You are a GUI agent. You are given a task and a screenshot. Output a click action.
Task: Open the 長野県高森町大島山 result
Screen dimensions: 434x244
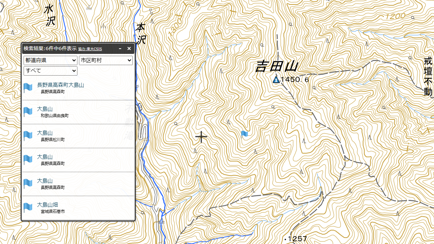coord(60,85)
